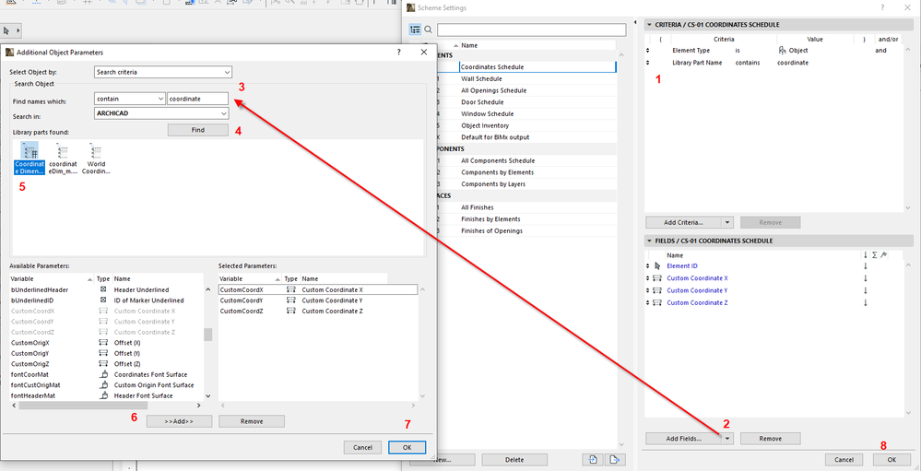The width and height of the screenshot is (921, 471).
Task: Click the checkbox type icon for ID of Marker Underlined
Action: tap(103, 300)
